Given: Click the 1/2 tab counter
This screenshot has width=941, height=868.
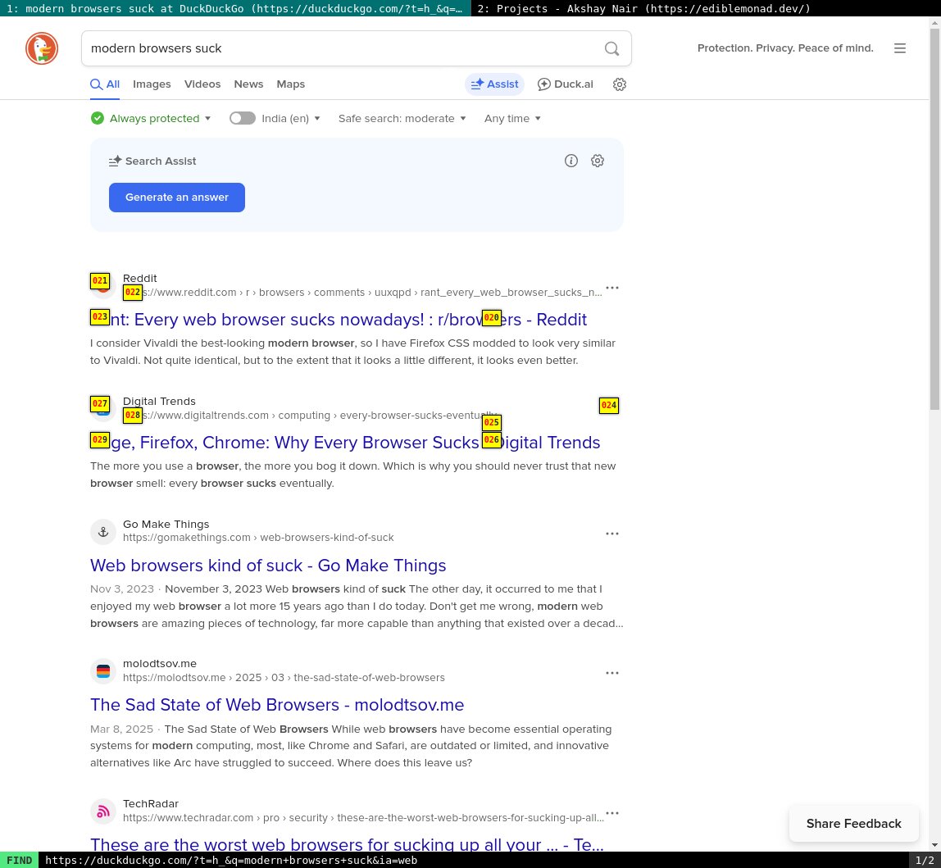Looking at the screenshot, I should pyautogui.click(x=925, y=860).
